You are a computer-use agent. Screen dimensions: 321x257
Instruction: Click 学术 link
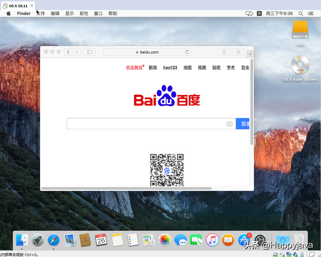(x=231, y=67)
